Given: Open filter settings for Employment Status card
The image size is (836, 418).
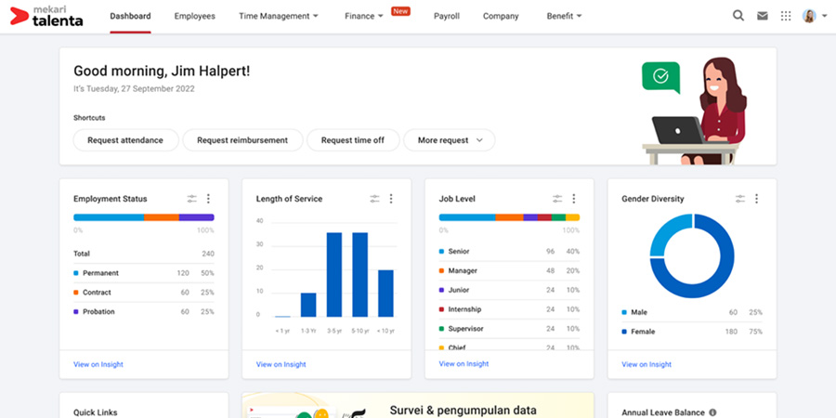Looking at the screenshot, I should [x=192, y=199].
